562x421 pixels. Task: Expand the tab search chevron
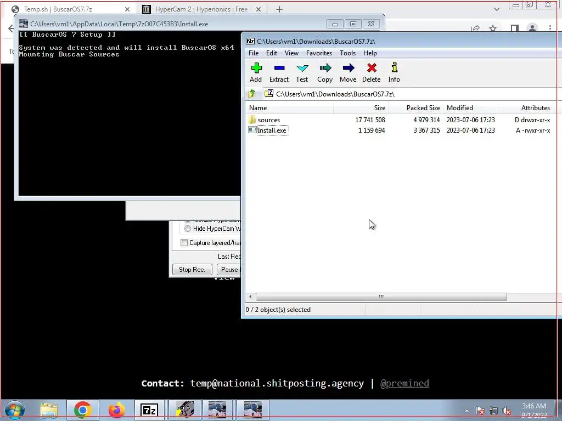496,9
